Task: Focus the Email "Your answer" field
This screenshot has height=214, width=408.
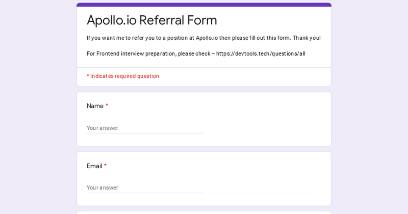Action: point(145,188)
